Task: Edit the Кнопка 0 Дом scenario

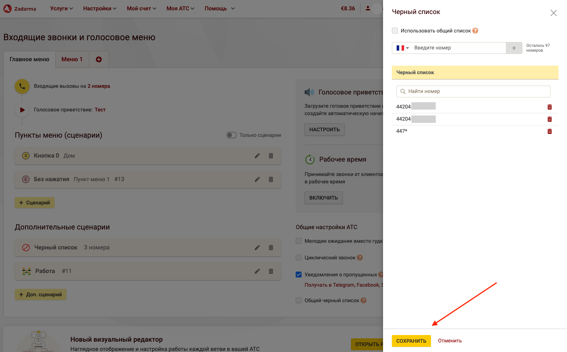Action: [257, 156]
